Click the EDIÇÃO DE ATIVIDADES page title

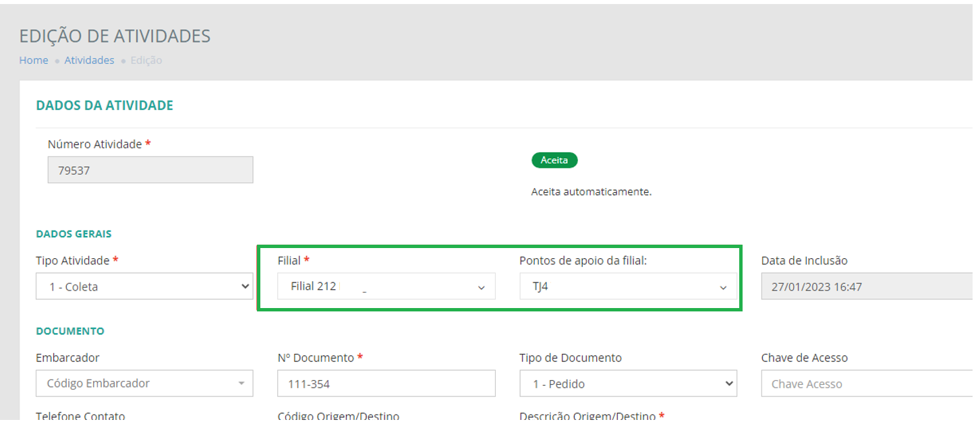115,36
